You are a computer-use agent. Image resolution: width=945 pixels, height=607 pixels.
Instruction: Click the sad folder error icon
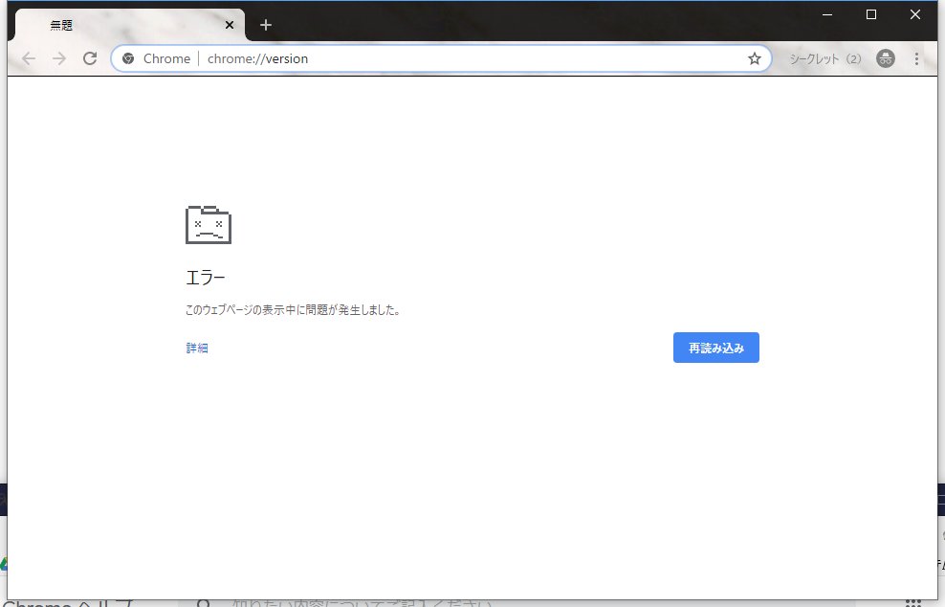209,224
